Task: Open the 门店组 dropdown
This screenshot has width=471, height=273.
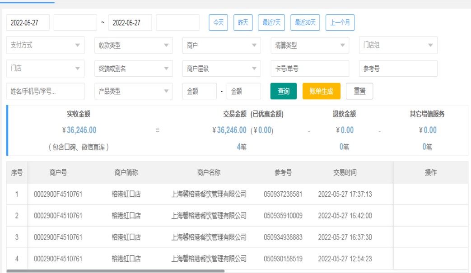Action: pyautogui.click(x=398, y=45)
